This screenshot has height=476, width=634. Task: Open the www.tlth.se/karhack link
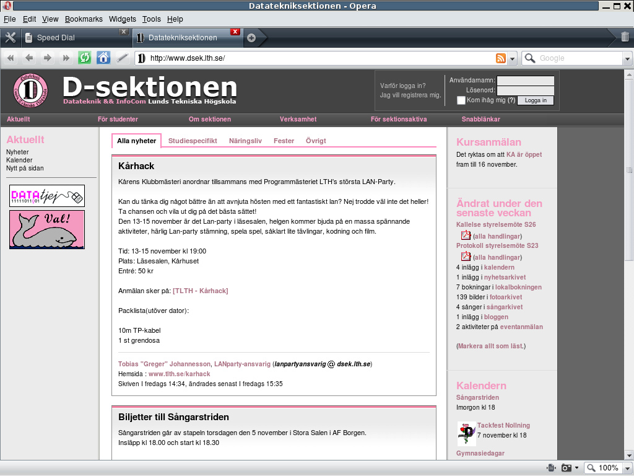point(179,374)
